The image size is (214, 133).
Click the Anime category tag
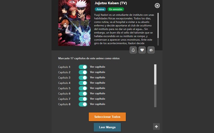[x=100, y=9]
